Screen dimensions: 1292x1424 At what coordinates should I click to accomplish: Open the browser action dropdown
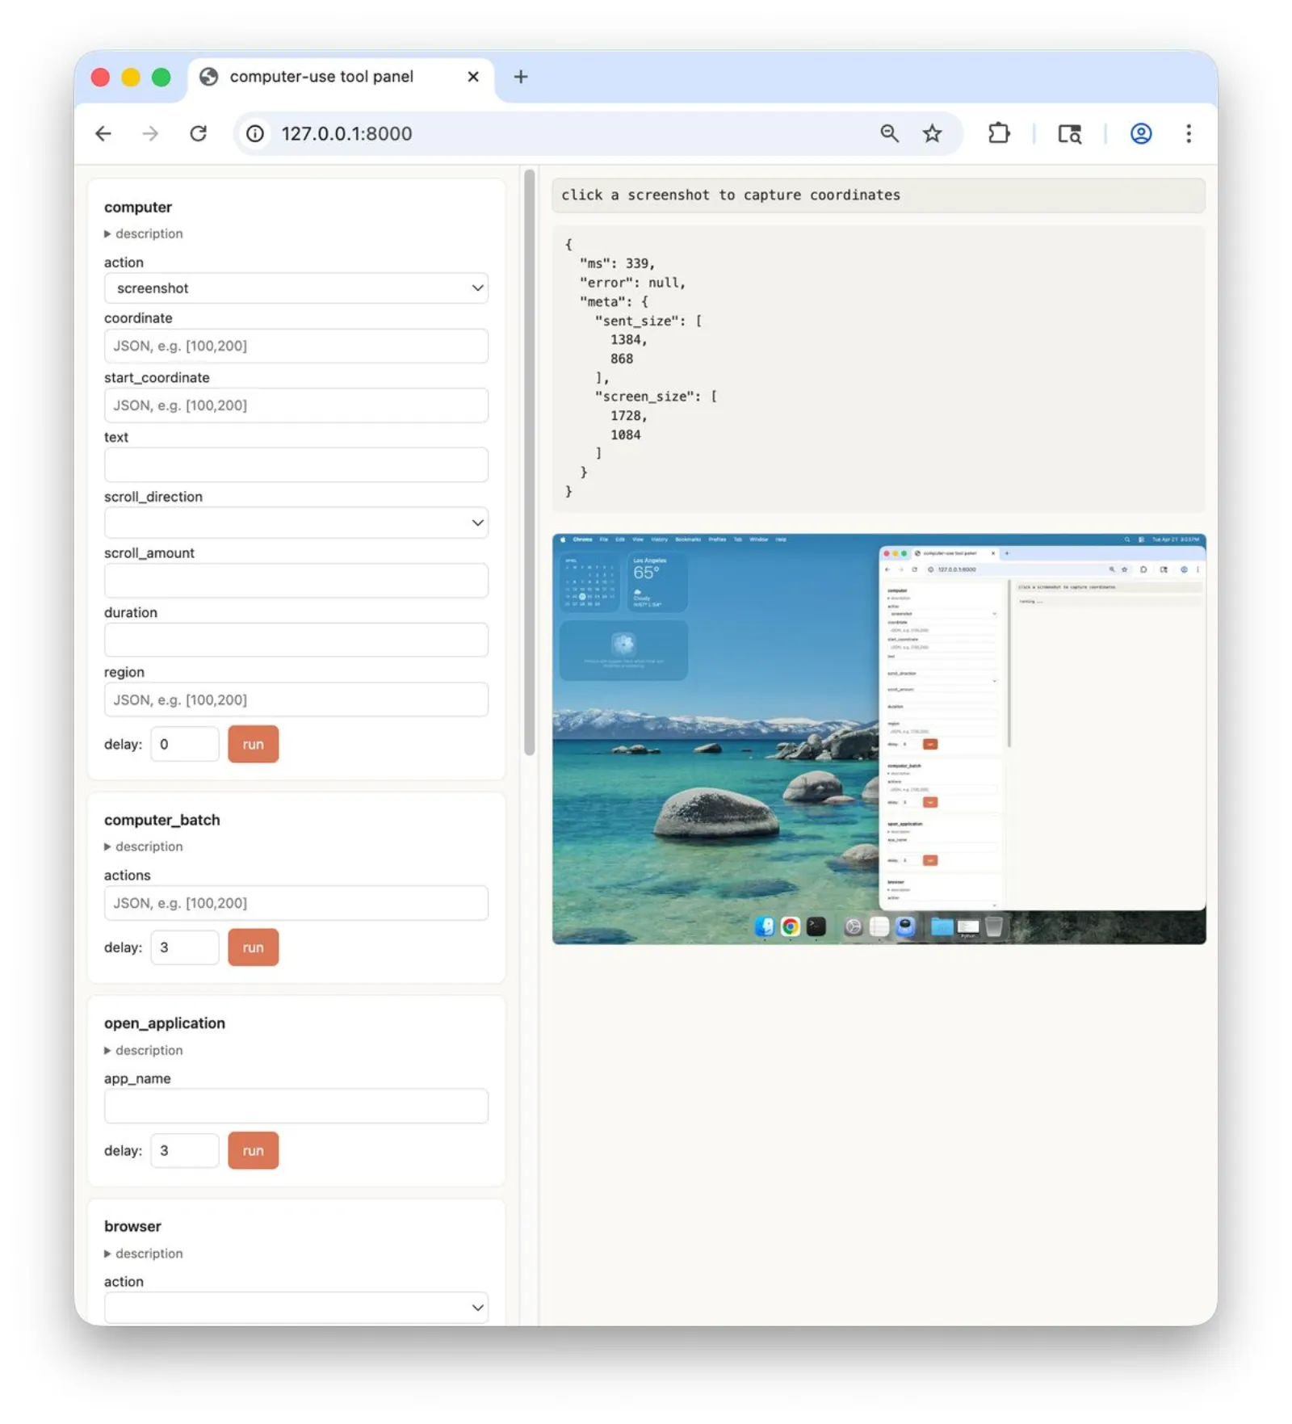pyautogui.click(x=296, y=1307)
